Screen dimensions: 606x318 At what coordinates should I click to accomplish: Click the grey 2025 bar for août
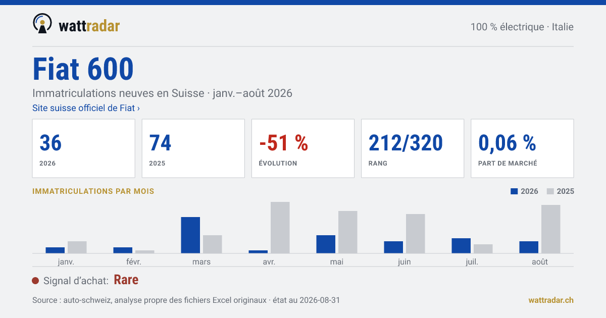click(x=551, y=229)
